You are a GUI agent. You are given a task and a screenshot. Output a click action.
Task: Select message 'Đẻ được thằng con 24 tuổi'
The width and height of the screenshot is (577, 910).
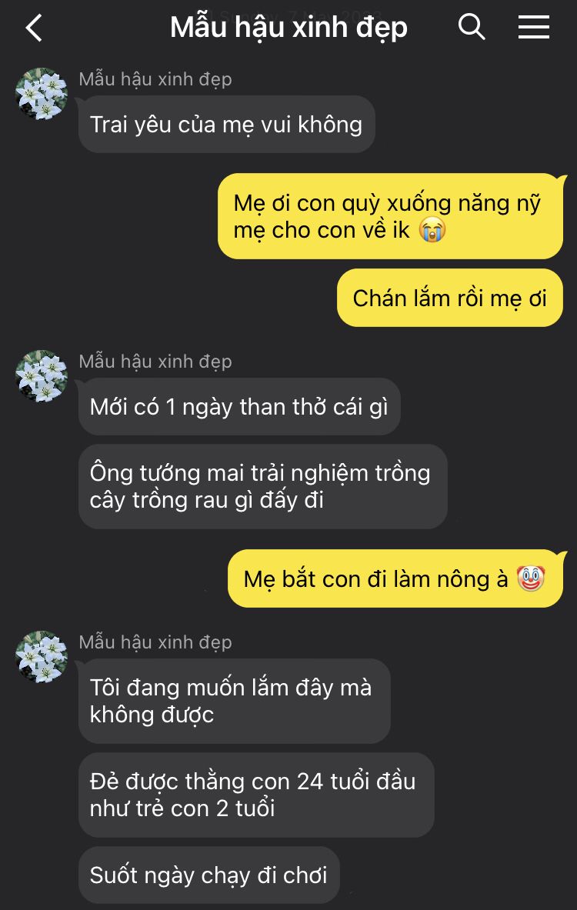[256, 795]
